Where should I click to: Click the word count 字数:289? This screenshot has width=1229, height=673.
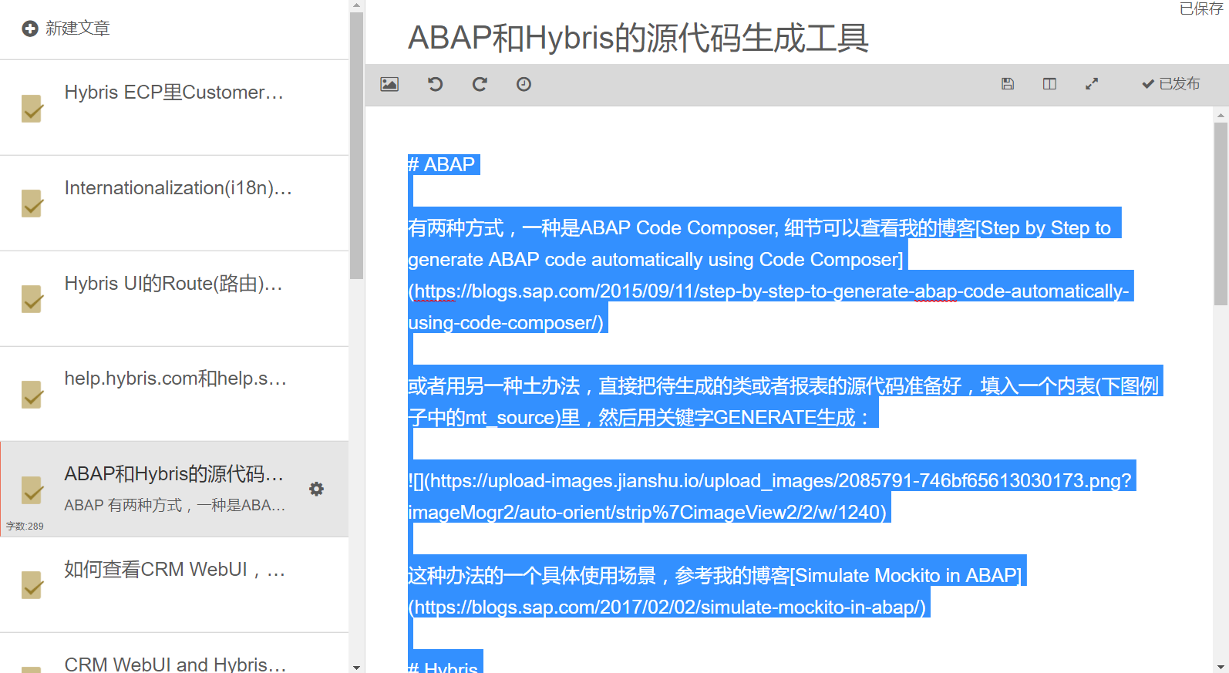tap(25, 526)
